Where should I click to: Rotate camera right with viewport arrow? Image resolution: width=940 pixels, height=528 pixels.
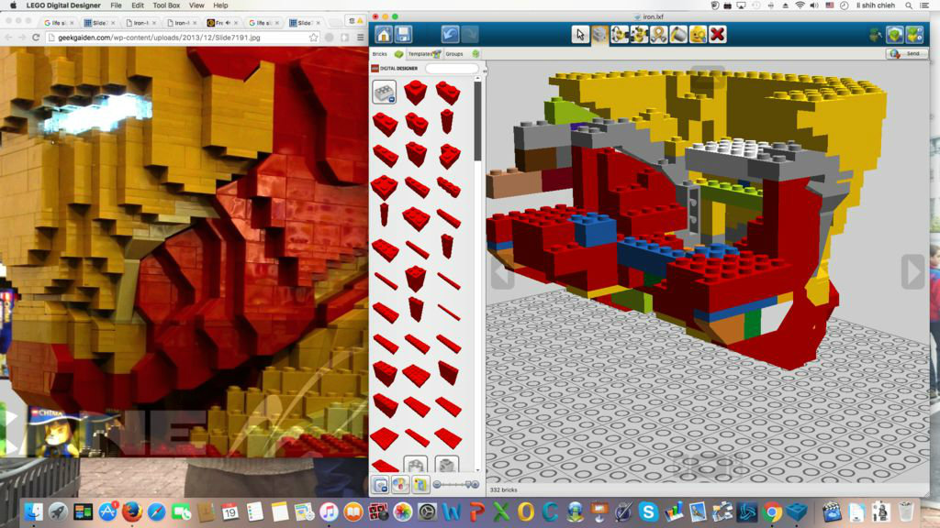coord(913,271)
